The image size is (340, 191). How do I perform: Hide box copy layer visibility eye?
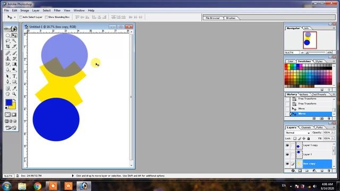[x=287, y=164]
